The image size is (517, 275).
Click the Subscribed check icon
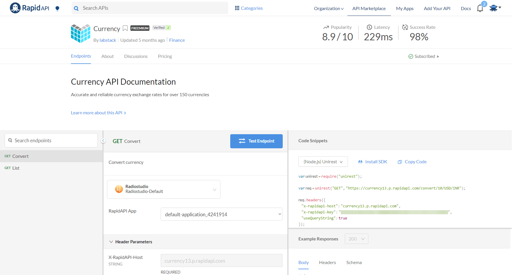pyautogui.click(x=411, y=56)
